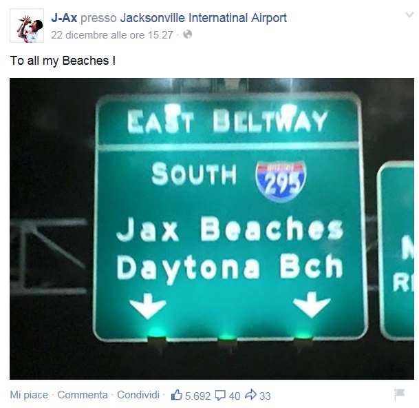Image resolution: width=419 pixels, height=408 pixels.
Task: Click the post text To all my Beaches
Action: [63, 61]
